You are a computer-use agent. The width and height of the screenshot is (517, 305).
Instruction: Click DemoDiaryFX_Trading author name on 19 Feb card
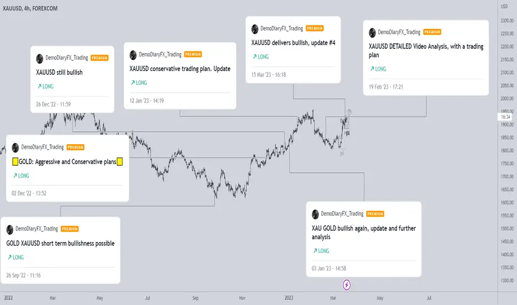tap(399, 32)
